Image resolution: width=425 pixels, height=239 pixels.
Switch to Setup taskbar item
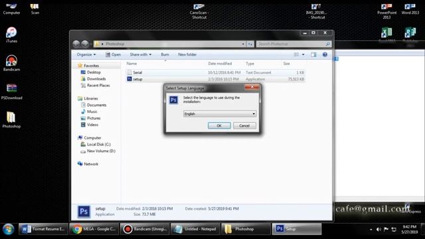[297, 229]
